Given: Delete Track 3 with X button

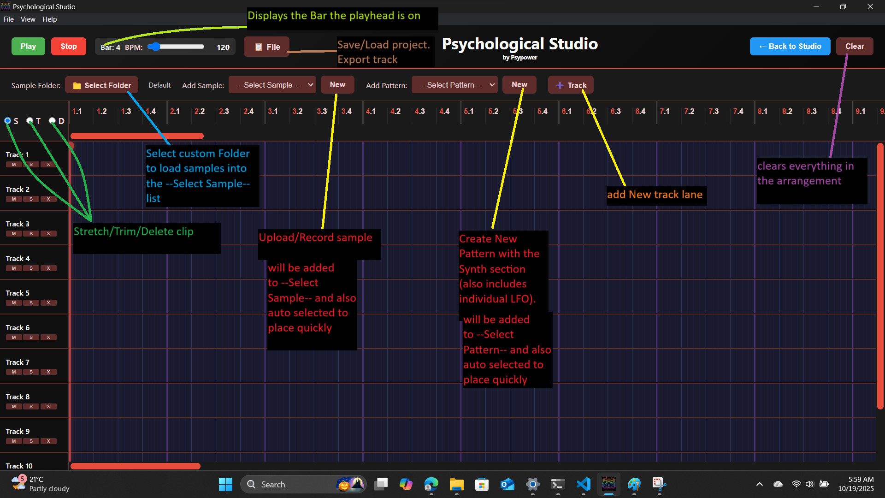Looking at the screenshot, I should (48, 234).
